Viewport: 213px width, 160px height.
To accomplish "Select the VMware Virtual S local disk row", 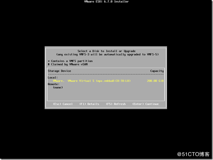I will coord(106,81).
